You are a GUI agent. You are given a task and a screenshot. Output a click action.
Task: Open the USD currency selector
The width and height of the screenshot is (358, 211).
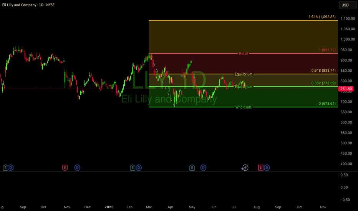point(348,5)
